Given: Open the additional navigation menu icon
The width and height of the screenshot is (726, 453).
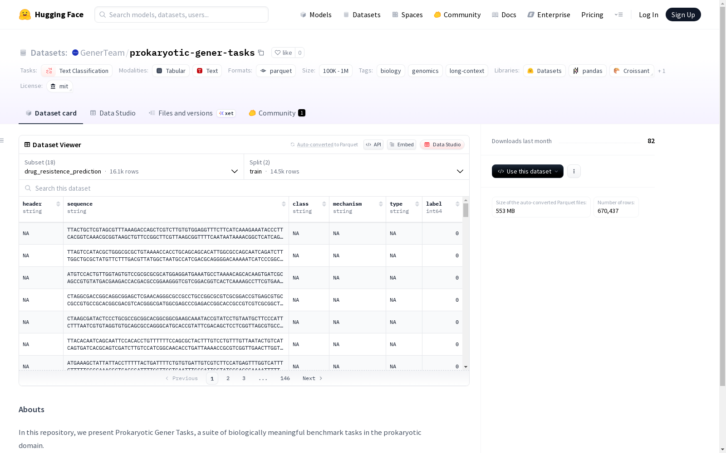Looking at the screenshot, I should 618,14.
